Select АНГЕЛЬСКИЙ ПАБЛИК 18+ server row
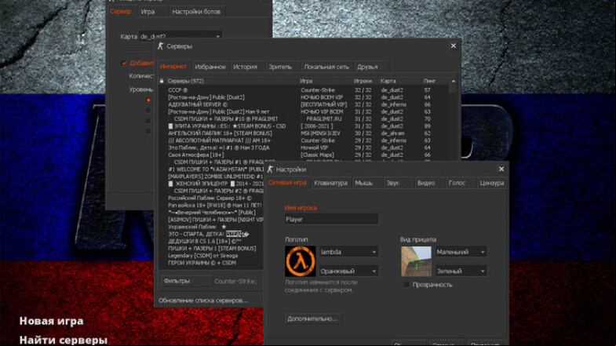This screenshot has height=346, width=616. pos(303,133)
